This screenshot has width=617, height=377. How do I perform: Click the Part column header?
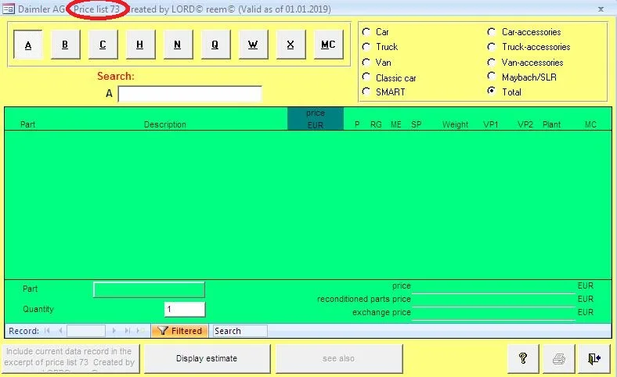pos(27,124)
